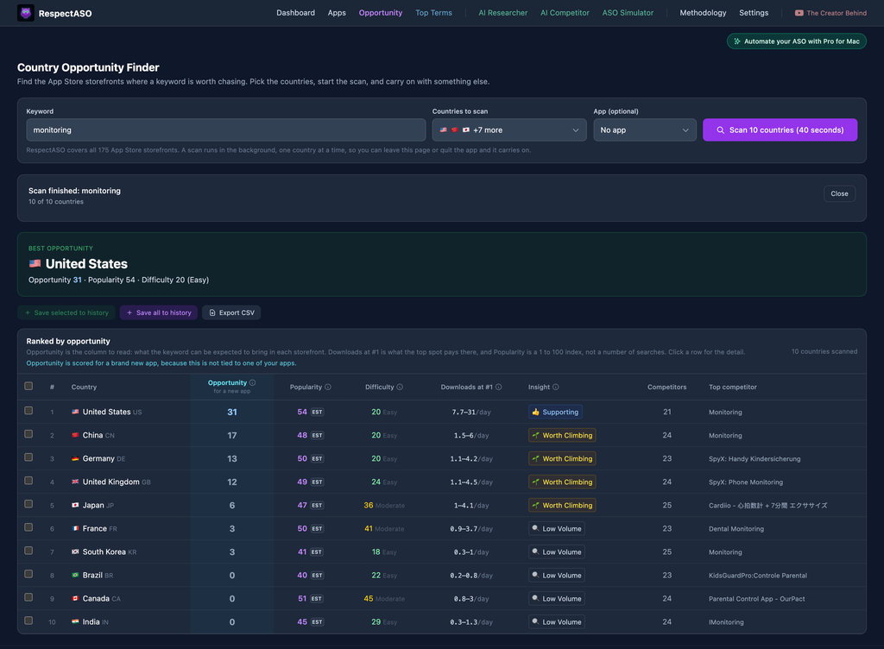Screen dimensions: 884x649
Task: Click the thumbs-up icon in Supporting badge
Action: point(535,412)
